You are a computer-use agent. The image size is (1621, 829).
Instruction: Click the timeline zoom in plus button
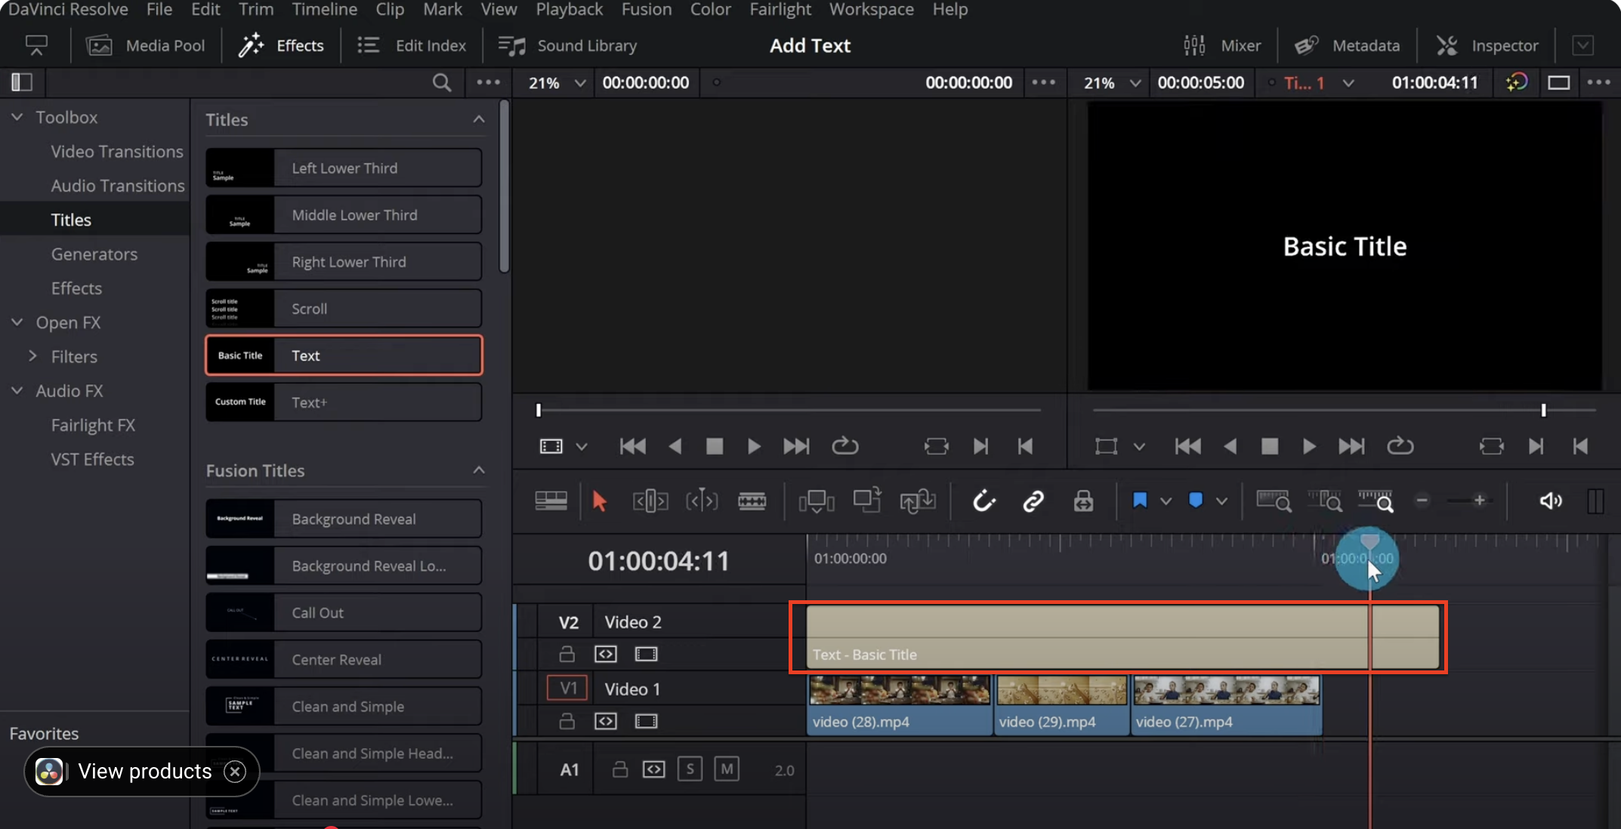(1480, 500)
